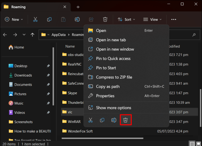Image resolution: width=202 pixels, height=146 pixels.
Task: Open the New dropdown menu
Action: [x=14, y=19]
